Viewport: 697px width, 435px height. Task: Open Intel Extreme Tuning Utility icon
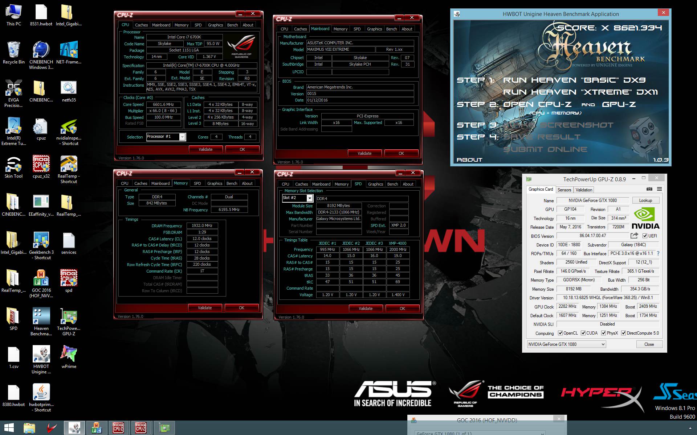click(13, 131)
